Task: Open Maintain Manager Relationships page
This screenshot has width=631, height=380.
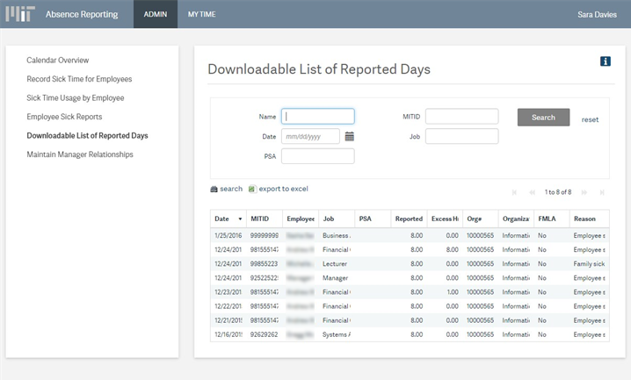Action: click(x=80, y=154)
